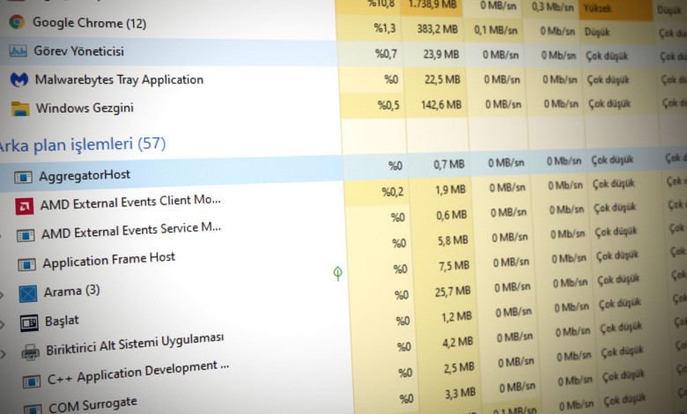Viewport: 687px width, 414px height.
Task: Click the C++ Application Development icon
Action: coord(32,381)
